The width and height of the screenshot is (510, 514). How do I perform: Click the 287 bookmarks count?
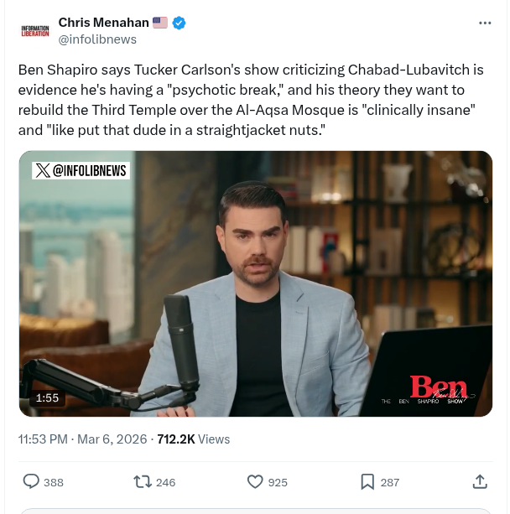click(x=390, y=482)
